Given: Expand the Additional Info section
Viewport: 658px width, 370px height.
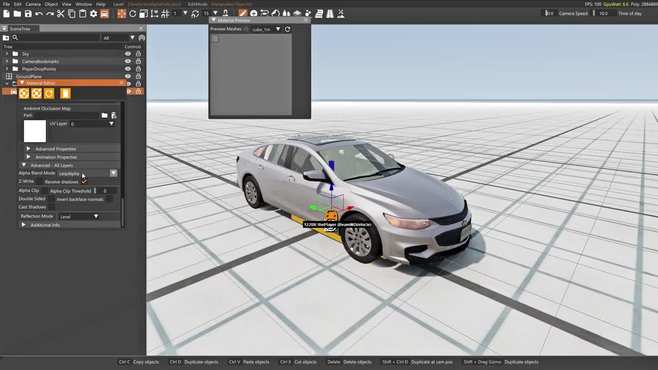Looking at the screenshot, I should (23, 225).
